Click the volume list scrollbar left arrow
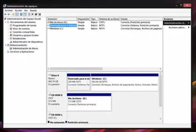 tap(48, 69)
